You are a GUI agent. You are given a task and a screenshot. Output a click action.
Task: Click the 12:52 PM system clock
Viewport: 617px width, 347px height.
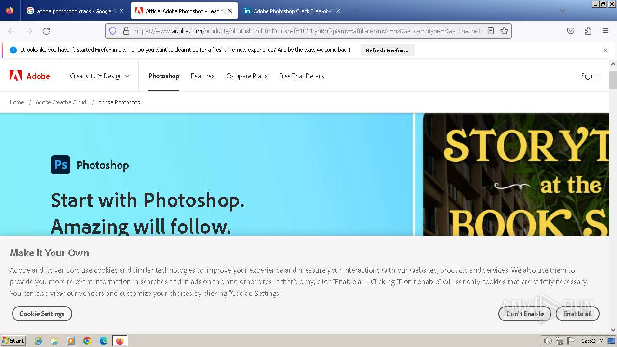[x=592, y=341]
